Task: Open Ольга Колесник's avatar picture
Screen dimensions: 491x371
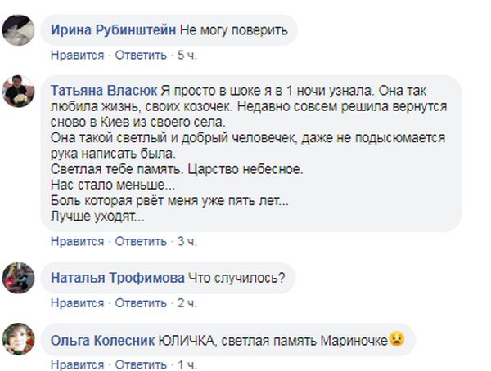Action: click(x=18, y=337)
